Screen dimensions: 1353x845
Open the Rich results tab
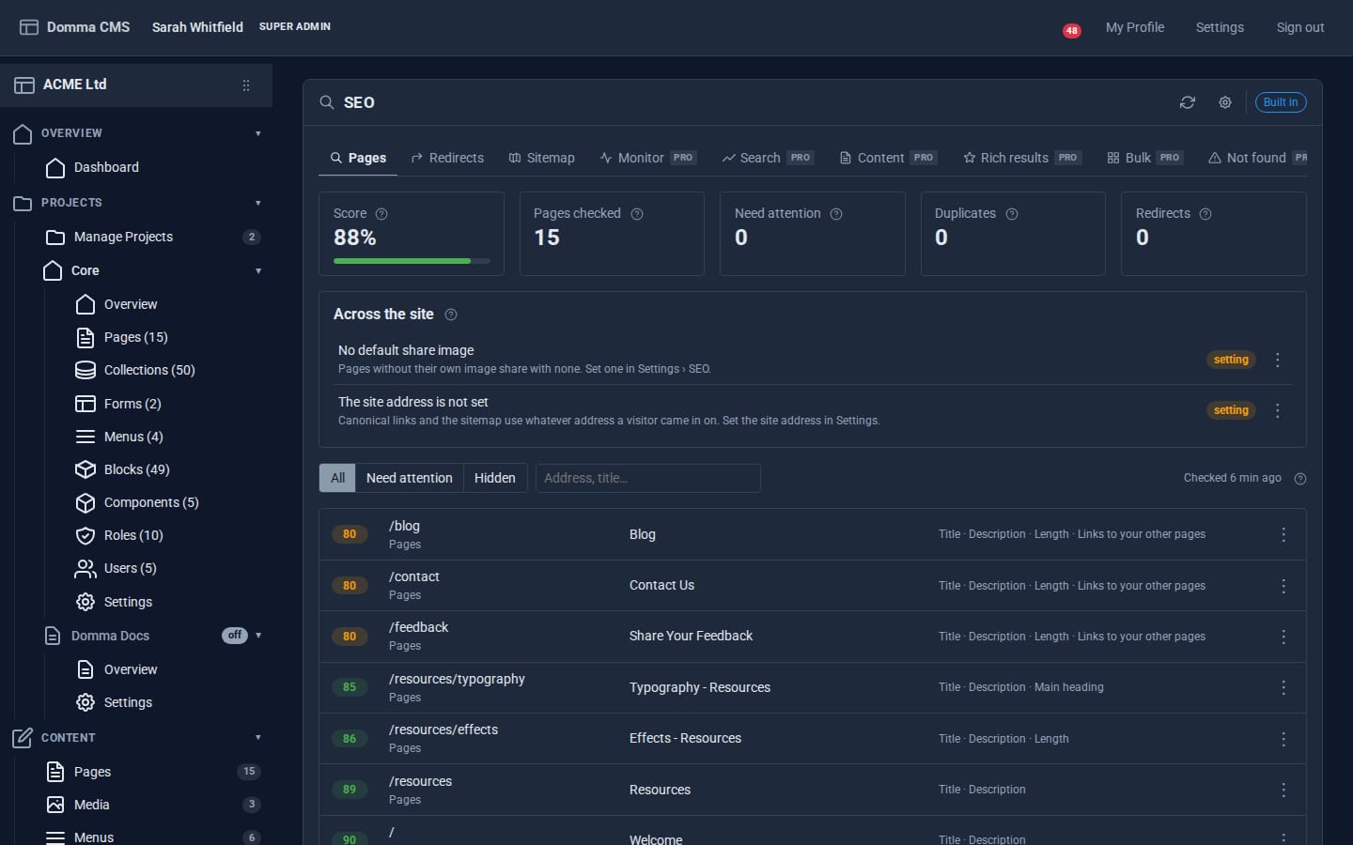coord(1022,158)
